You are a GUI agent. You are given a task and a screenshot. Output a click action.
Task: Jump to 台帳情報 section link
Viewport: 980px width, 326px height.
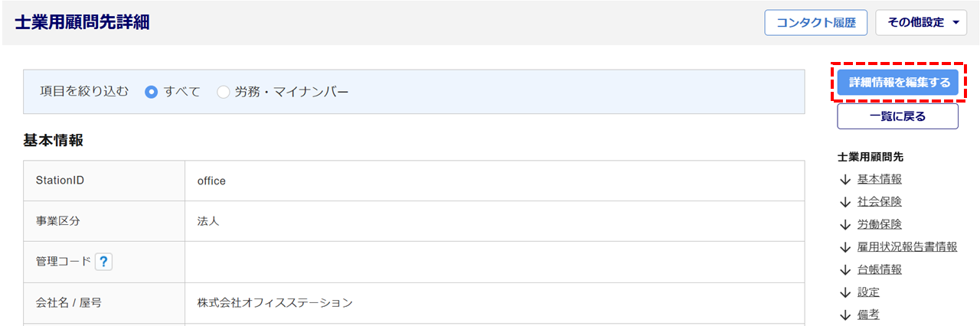880,270
